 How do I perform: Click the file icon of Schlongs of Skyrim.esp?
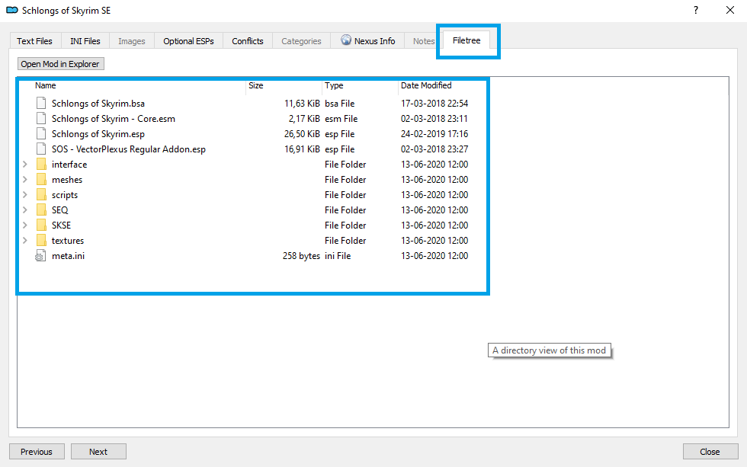click(x=41, y=134)
